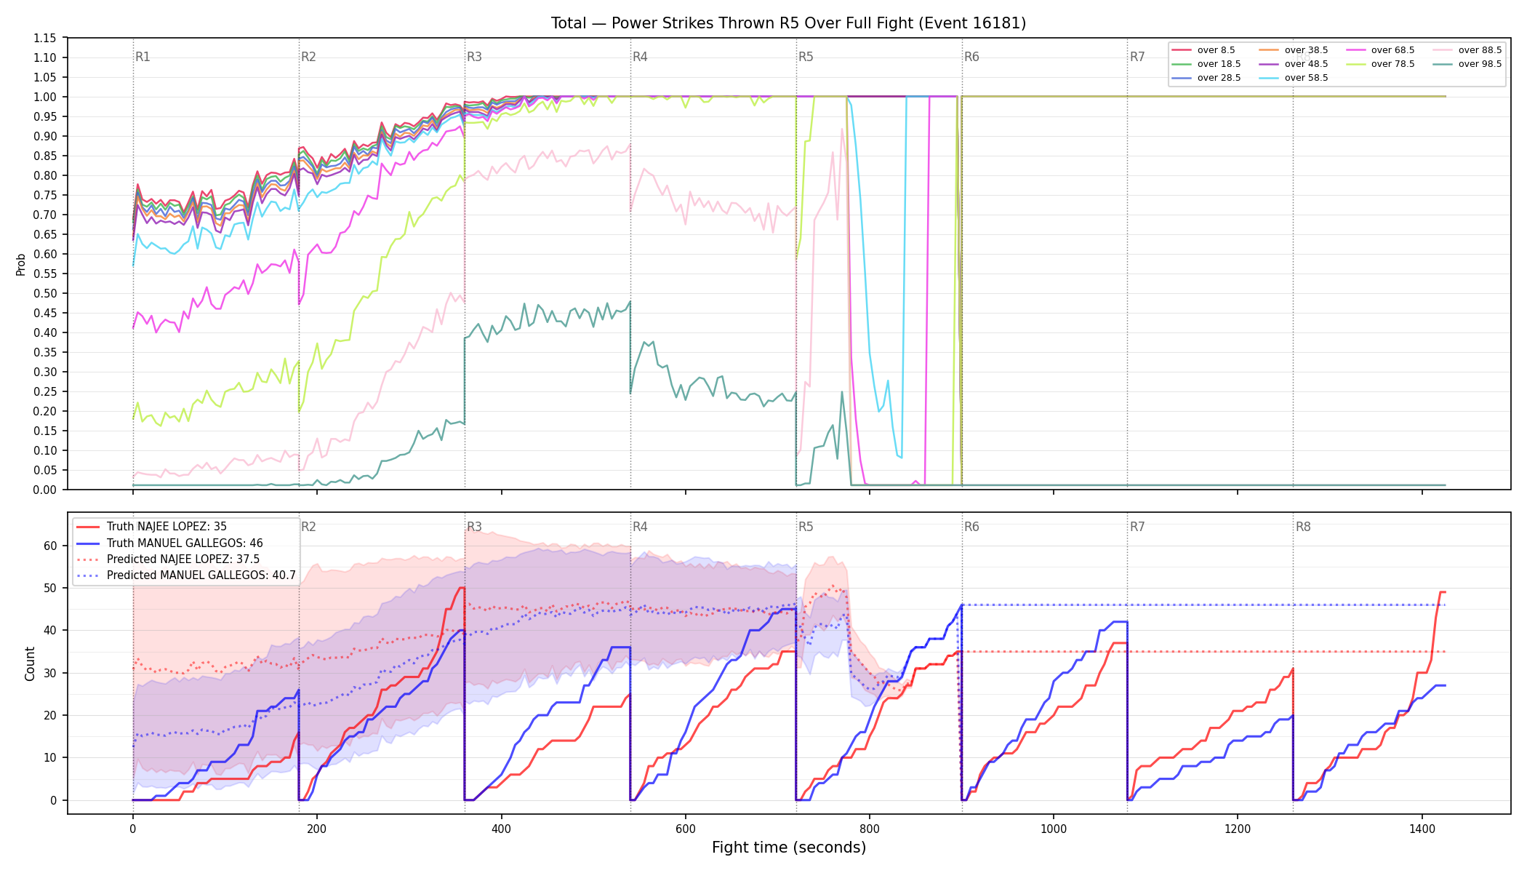The height and width of the screenshot is (873, 1527).
Task: Select the 'over 38.5' legend entry
Action: coord(1294,50)
